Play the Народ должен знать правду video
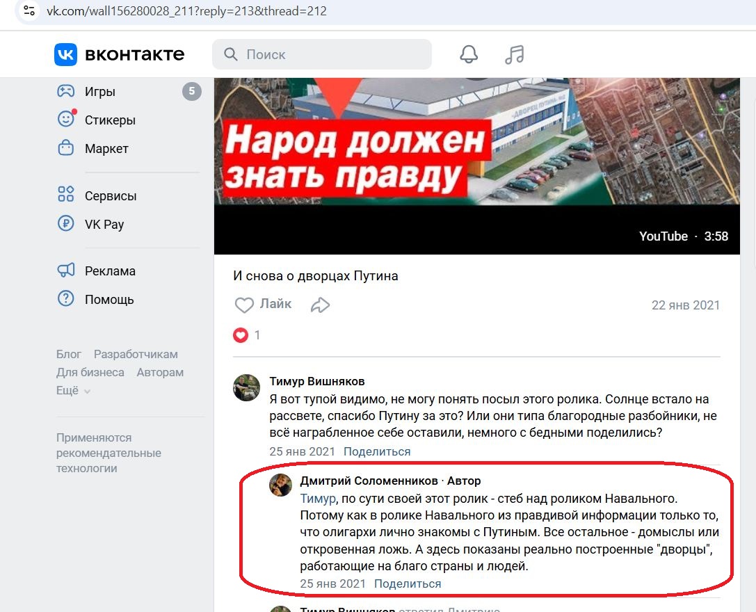This screenshot has height=612, width=756. click(x=477, y=166)
